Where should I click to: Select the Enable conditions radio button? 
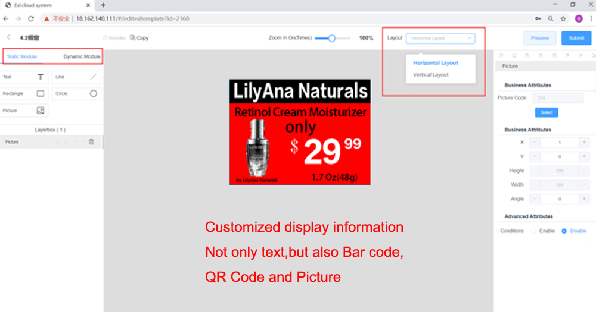tap(533, 231)
